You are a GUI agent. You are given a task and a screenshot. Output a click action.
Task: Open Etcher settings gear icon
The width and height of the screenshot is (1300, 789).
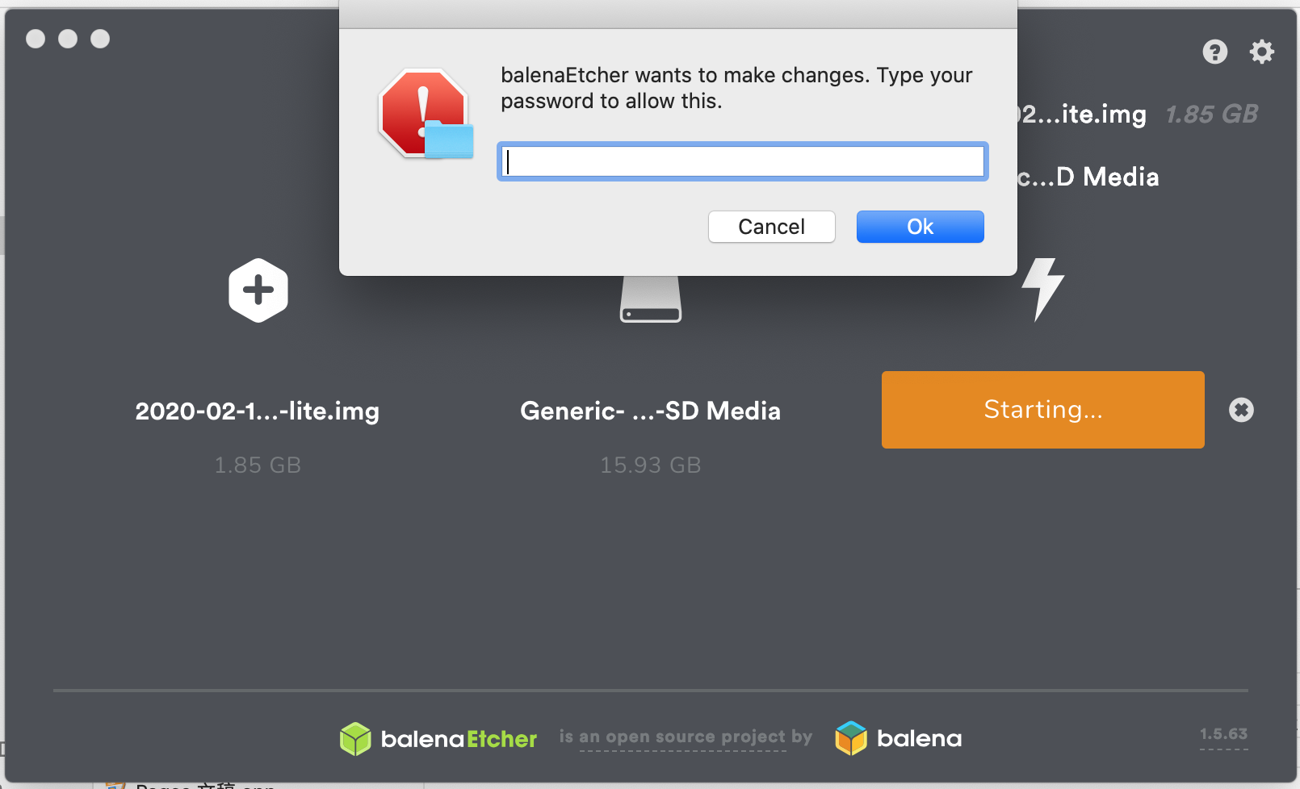pos(1261,52)
